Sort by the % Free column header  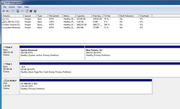(x=111, y=16)
